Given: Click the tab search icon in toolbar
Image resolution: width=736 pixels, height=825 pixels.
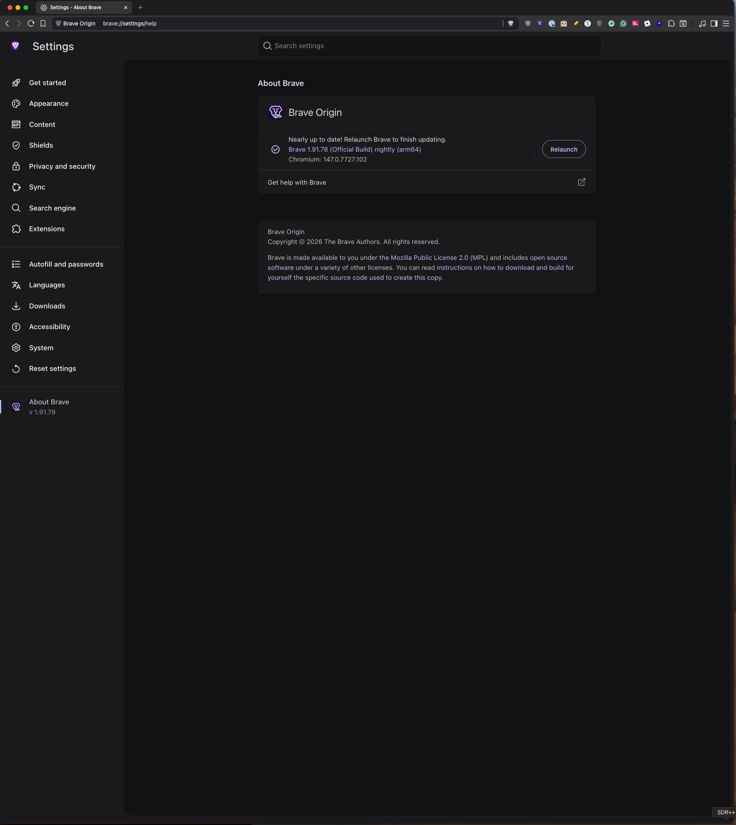Looking at the screenshot, I should (683, 23).
